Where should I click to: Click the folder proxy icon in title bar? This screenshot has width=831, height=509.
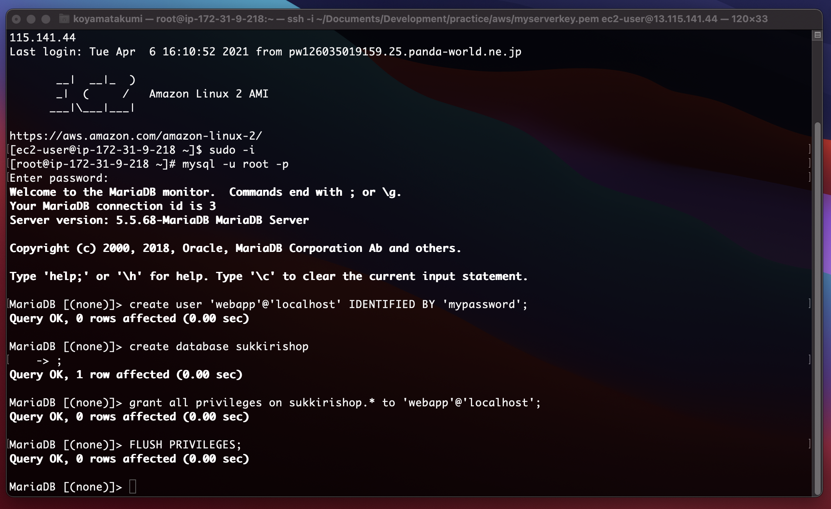(x=64, y=19)
